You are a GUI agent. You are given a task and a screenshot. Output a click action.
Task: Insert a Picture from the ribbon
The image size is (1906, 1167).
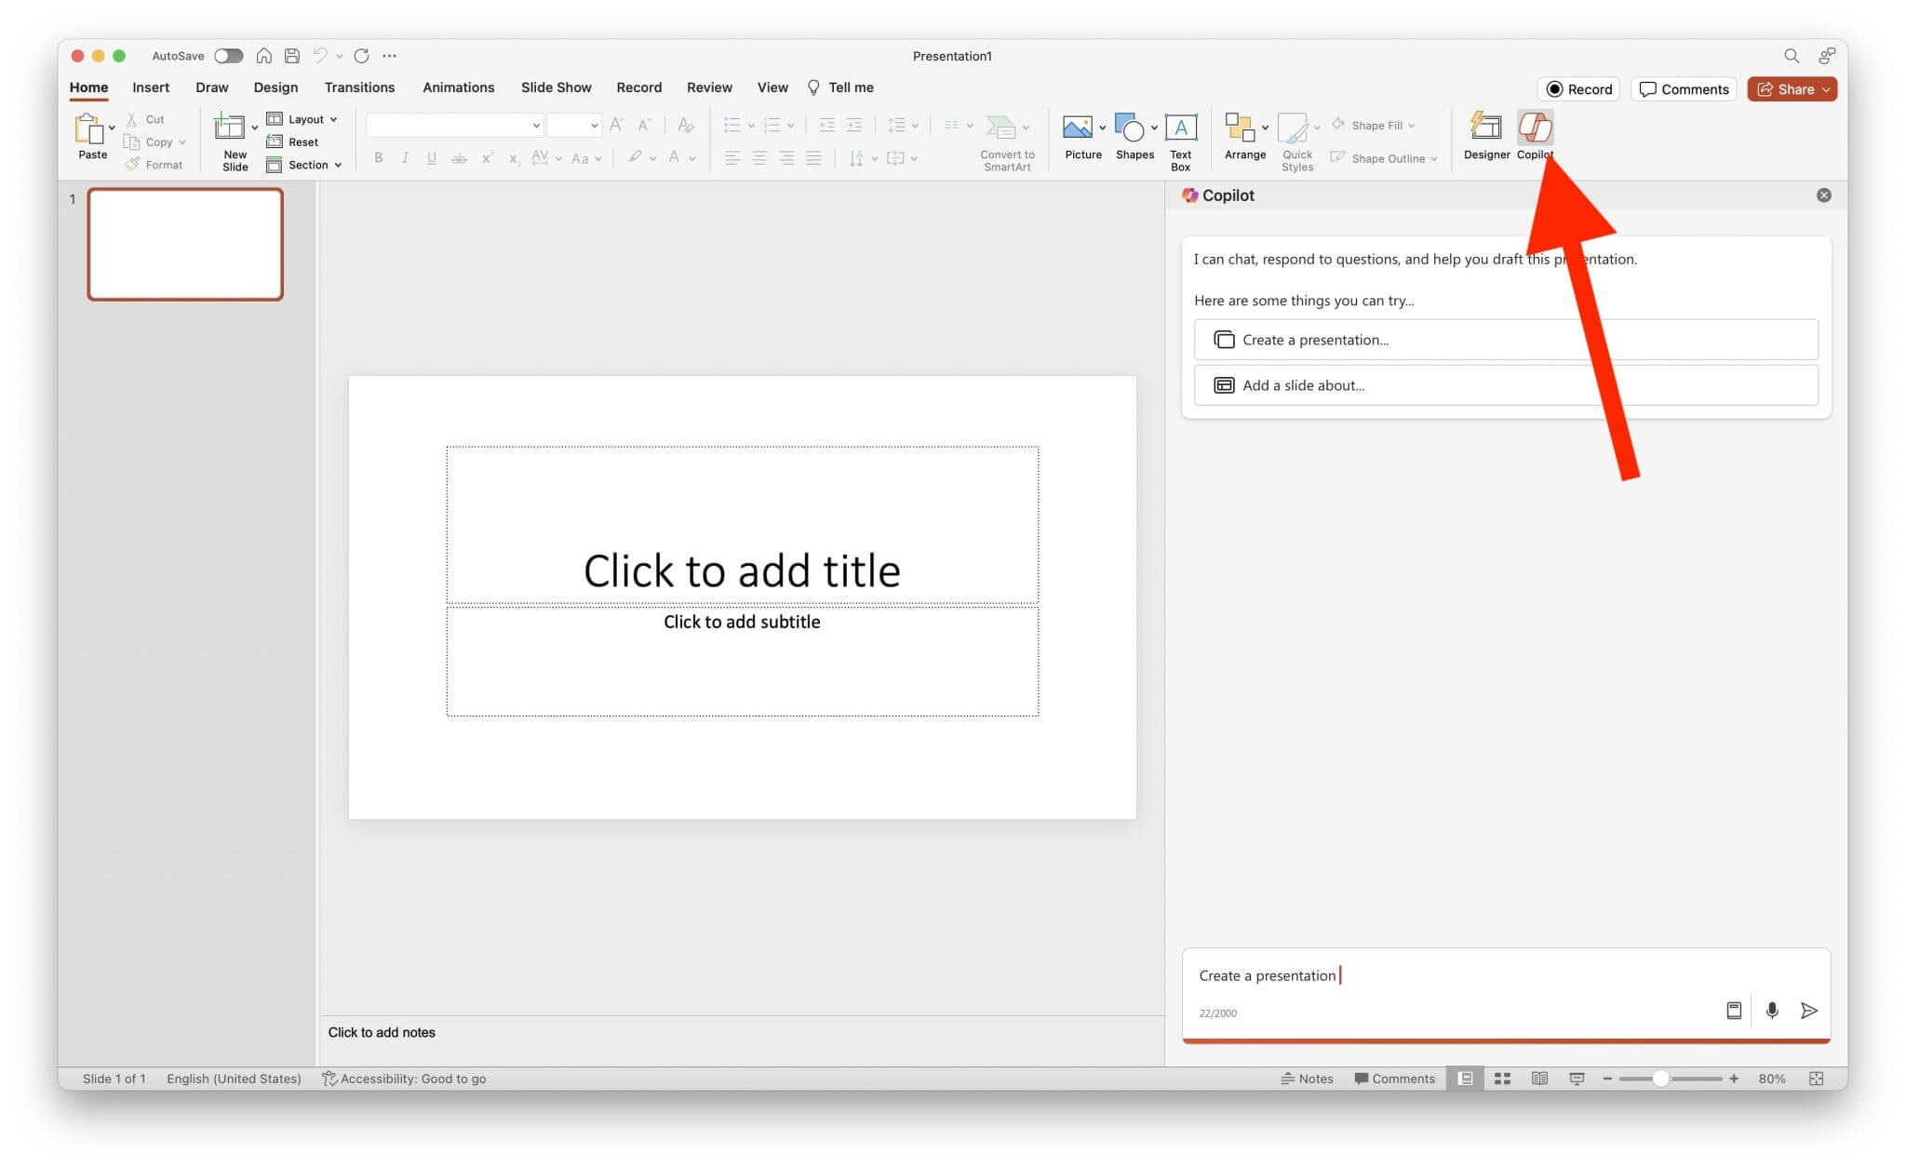(1080, 127)
